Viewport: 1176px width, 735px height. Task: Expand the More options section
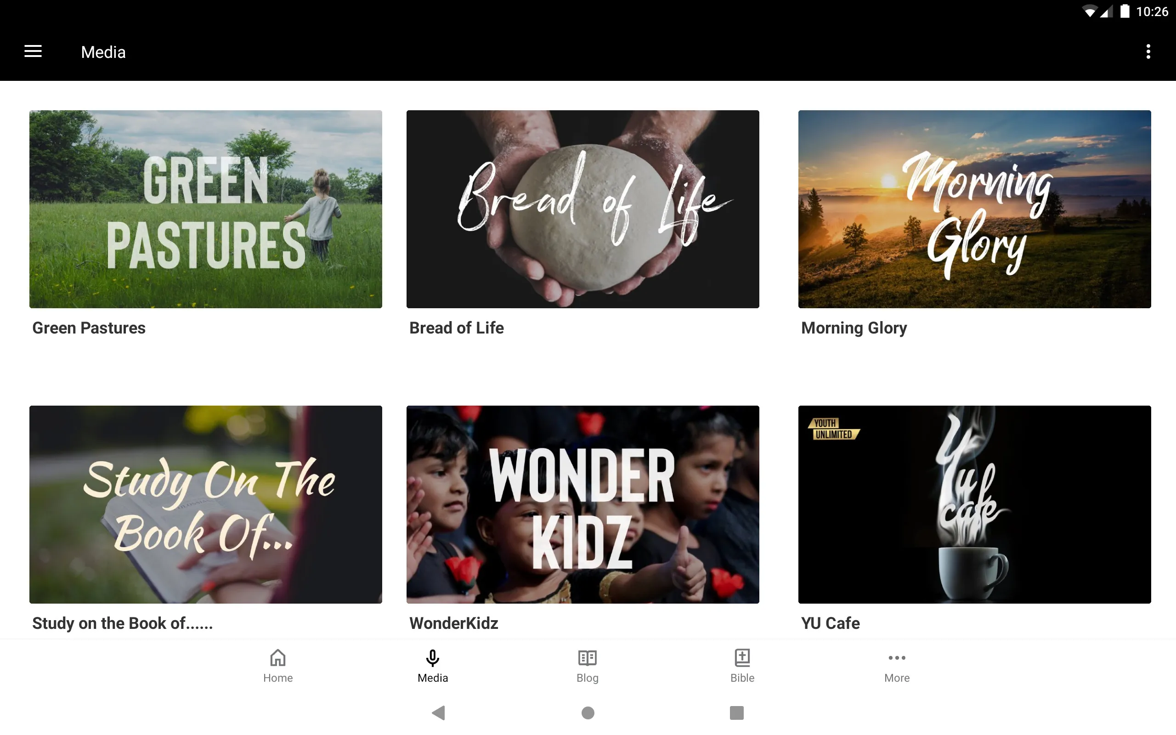(897, 666)
